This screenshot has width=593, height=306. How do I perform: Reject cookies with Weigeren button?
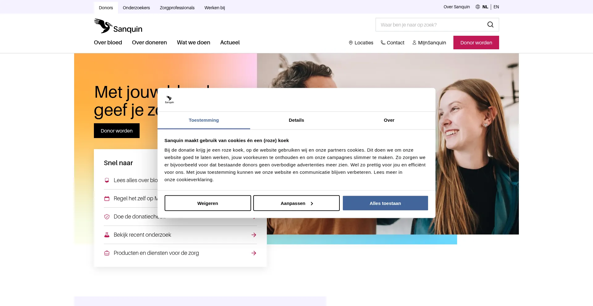(208, 203)
